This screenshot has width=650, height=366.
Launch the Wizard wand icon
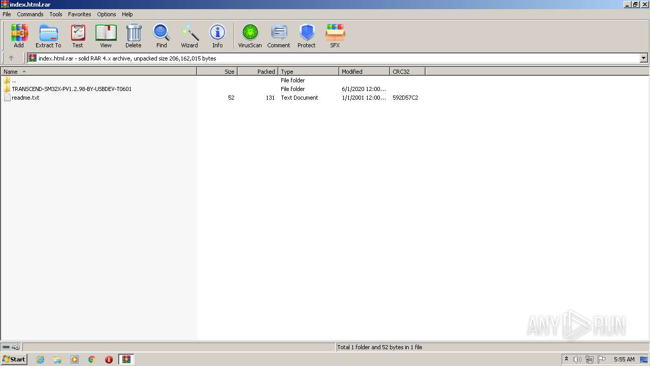click(x=189, y=36)
